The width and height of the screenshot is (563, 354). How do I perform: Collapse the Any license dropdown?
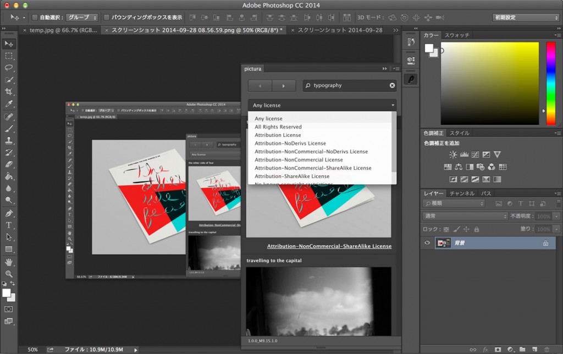(322, 105)
